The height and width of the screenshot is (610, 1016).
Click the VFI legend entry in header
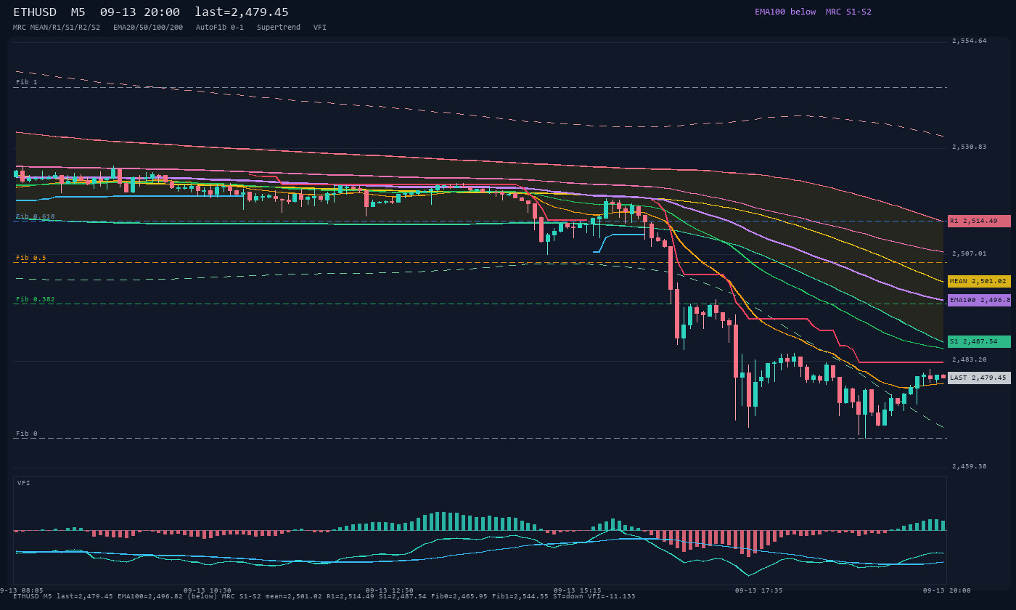coord(320,27)
